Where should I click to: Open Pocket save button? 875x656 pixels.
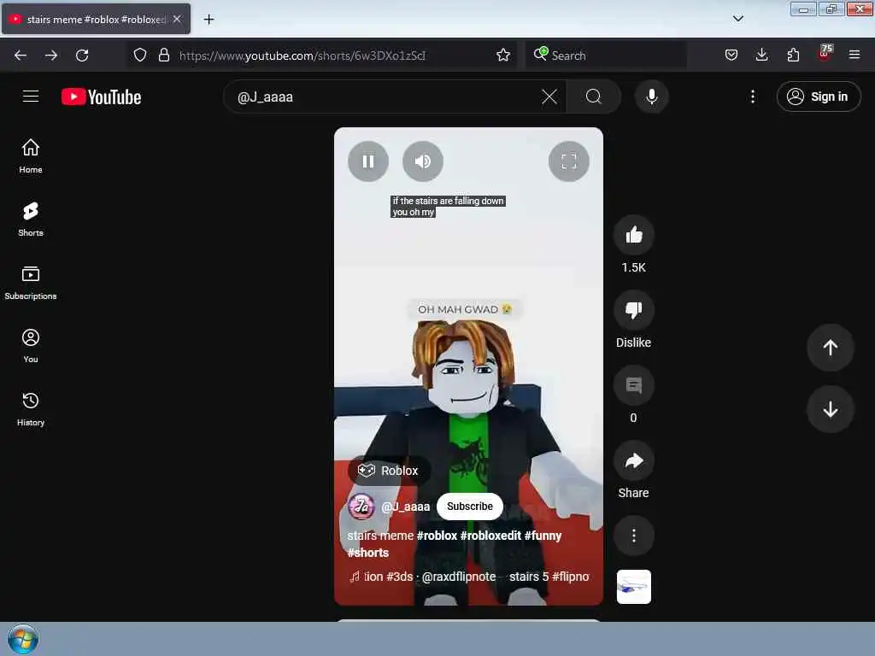(x=731, y=56)
